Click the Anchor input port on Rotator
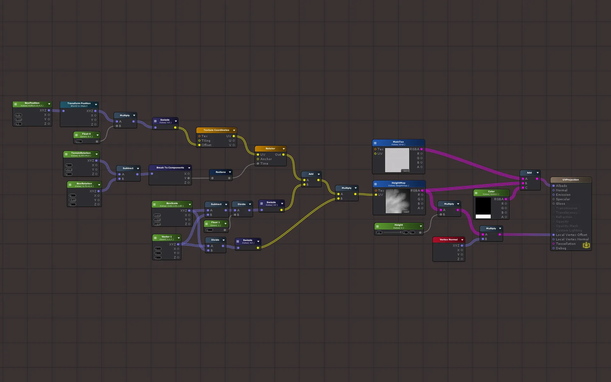 [x=258, y=159]
